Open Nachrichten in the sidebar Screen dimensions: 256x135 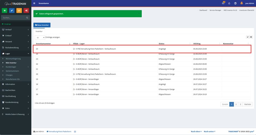16,90
